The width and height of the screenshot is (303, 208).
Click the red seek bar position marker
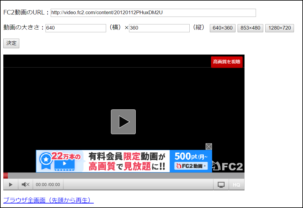point(5,175)
